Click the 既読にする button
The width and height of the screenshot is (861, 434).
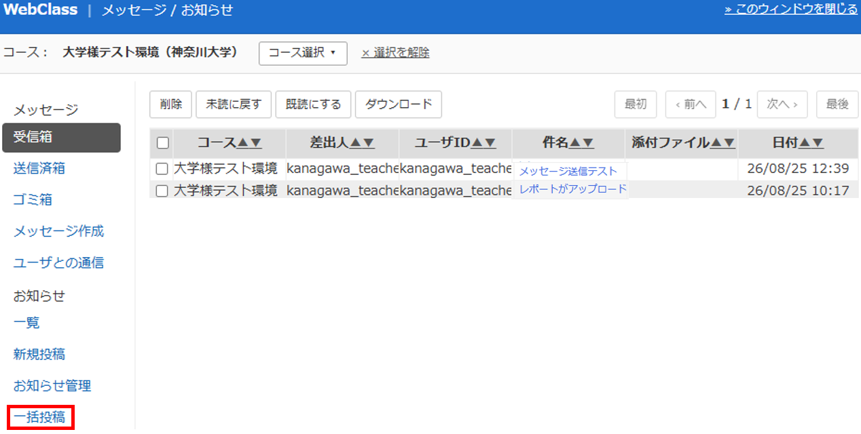point(313,104)
